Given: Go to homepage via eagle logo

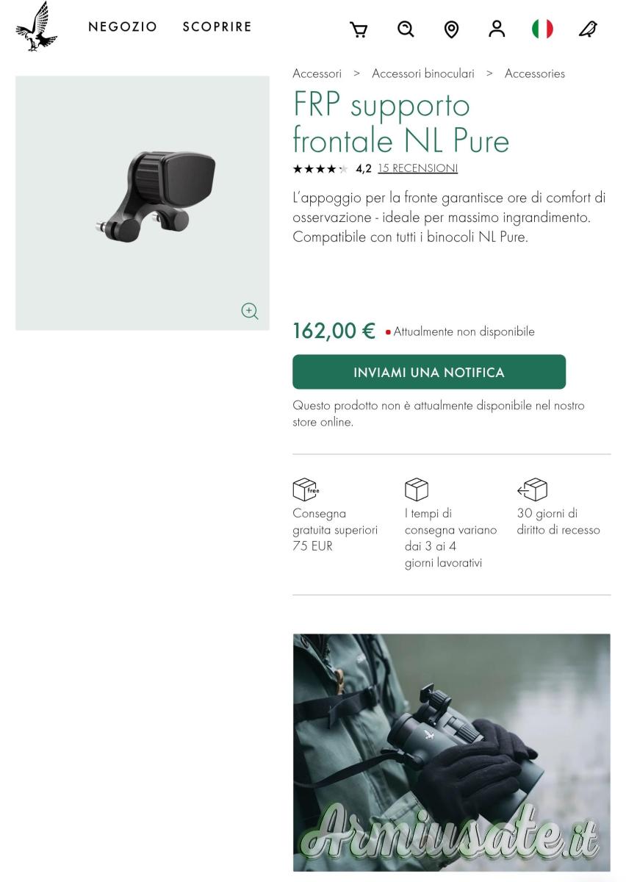Looking at the screenshot, I should pyautogui.click(x=36, y=27).
